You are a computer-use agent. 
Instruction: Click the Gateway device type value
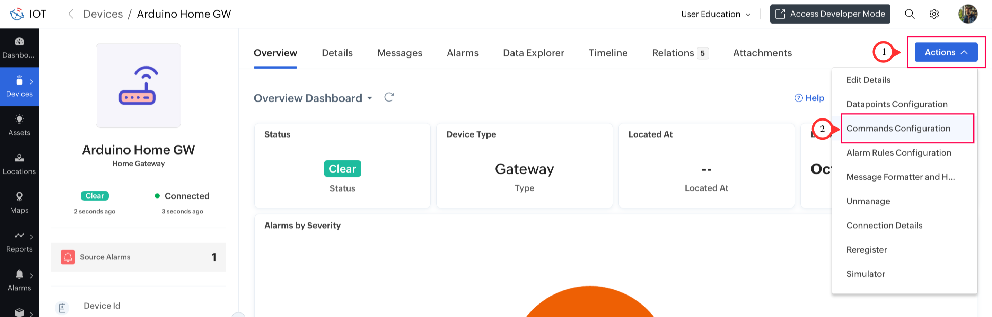[x=524, y=169]
